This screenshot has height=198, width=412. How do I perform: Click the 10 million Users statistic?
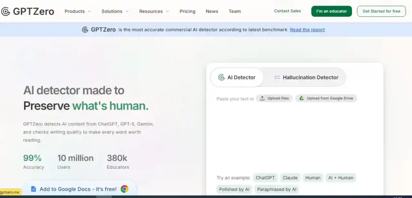(x=75, y=162)
